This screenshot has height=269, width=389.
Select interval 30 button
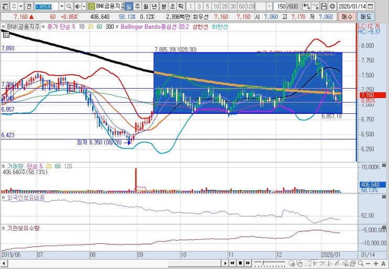233,6
